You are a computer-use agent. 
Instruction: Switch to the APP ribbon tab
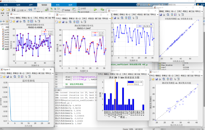(x=31, y=5)
